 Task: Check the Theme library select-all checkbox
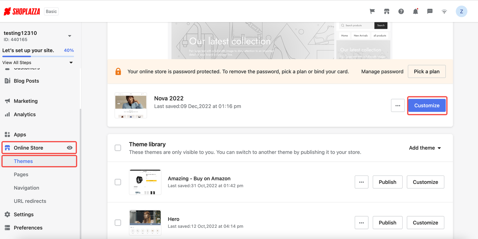[x=118, y=148]
